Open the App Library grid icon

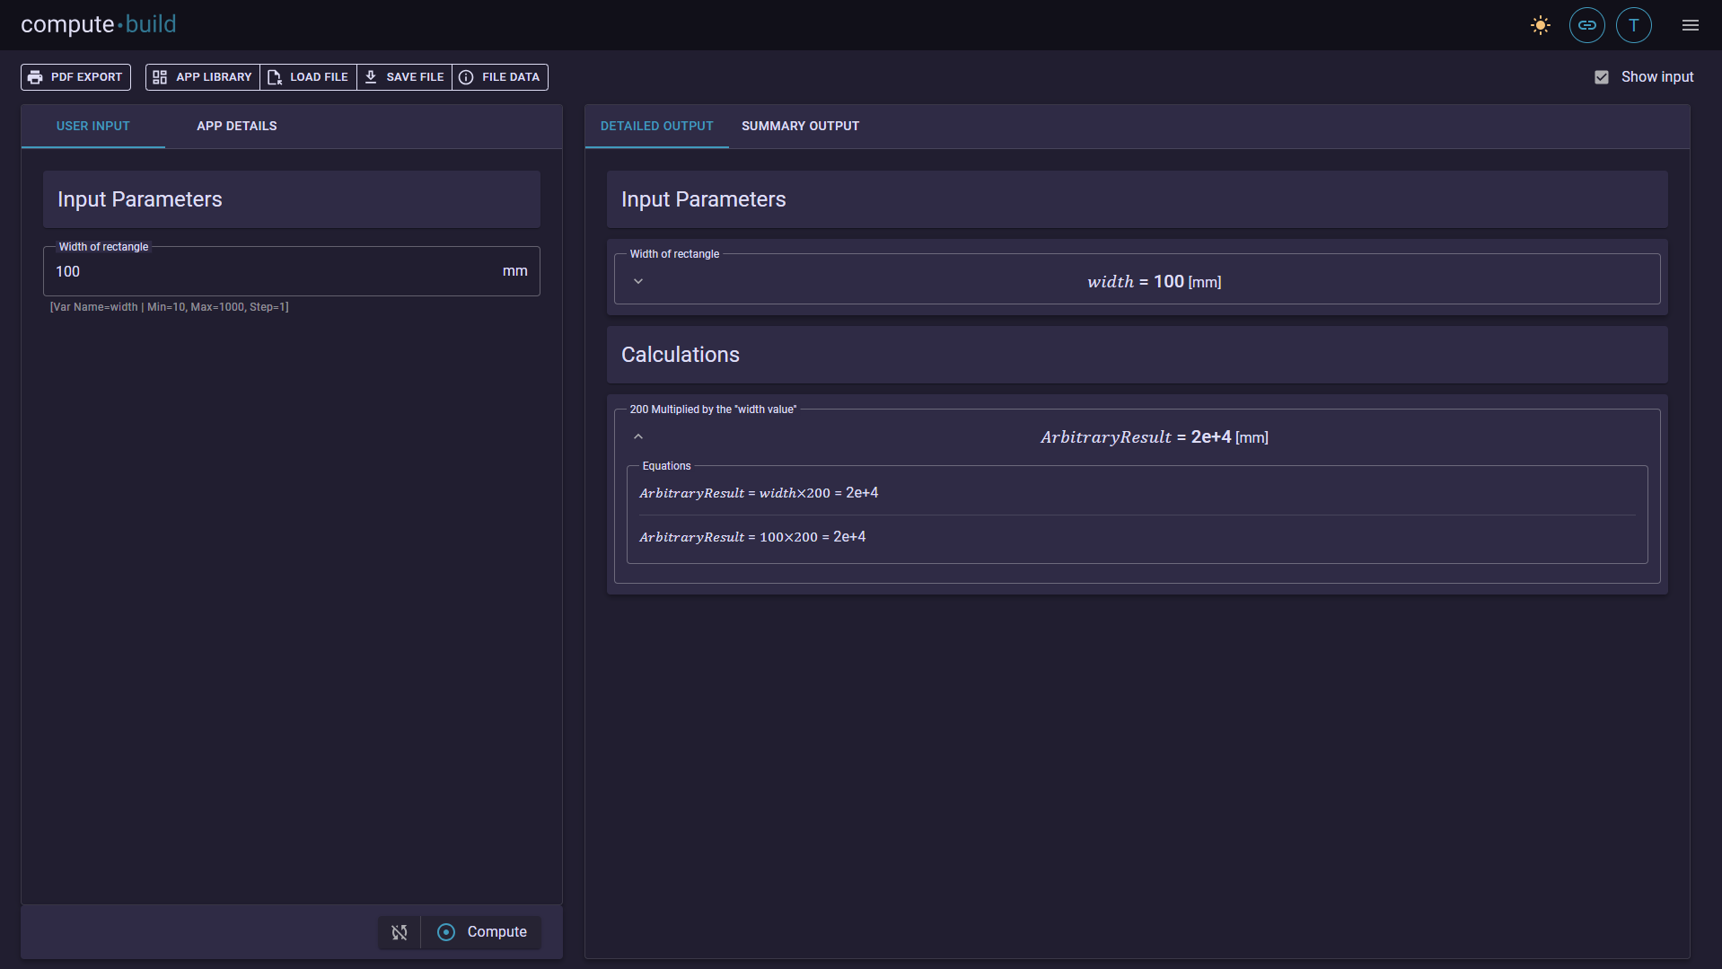160,77
